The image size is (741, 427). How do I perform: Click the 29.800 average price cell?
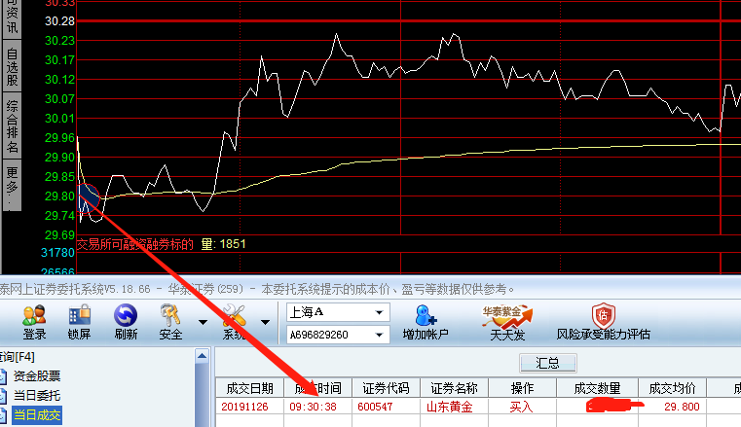(682, 407)
